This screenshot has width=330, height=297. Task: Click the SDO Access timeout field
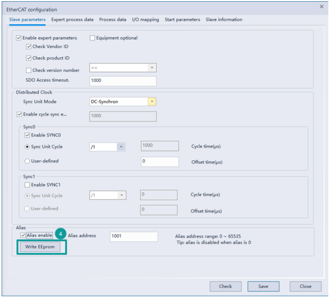coord(122,81)
